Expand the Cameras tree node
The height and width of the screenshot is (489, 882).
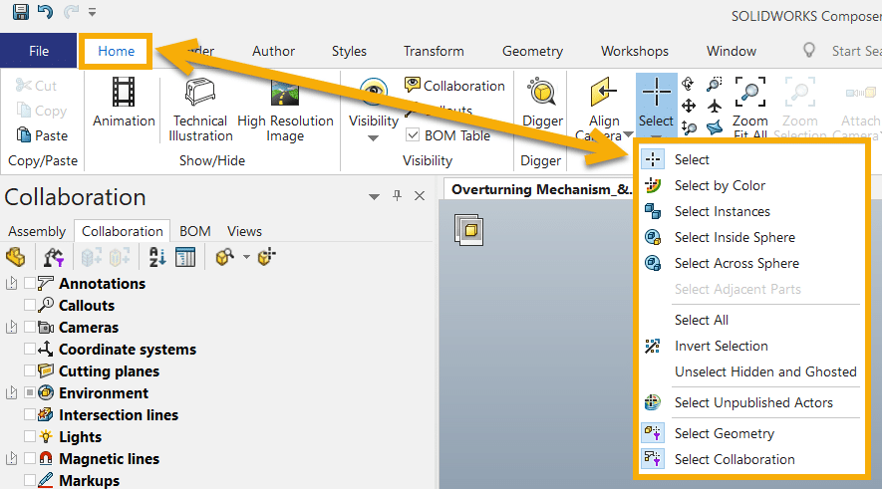(x=11, y=327)
